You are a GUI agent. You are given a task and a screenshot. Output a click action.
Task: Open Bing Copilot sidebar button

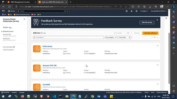point(174,7)
